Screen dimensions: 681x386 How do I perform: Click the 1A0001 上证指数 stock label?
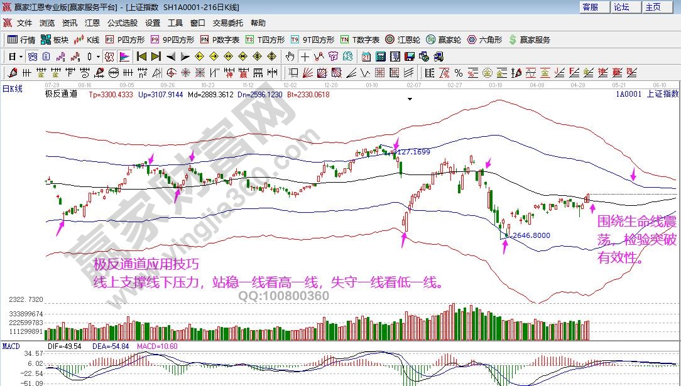[x=646, y=94]
